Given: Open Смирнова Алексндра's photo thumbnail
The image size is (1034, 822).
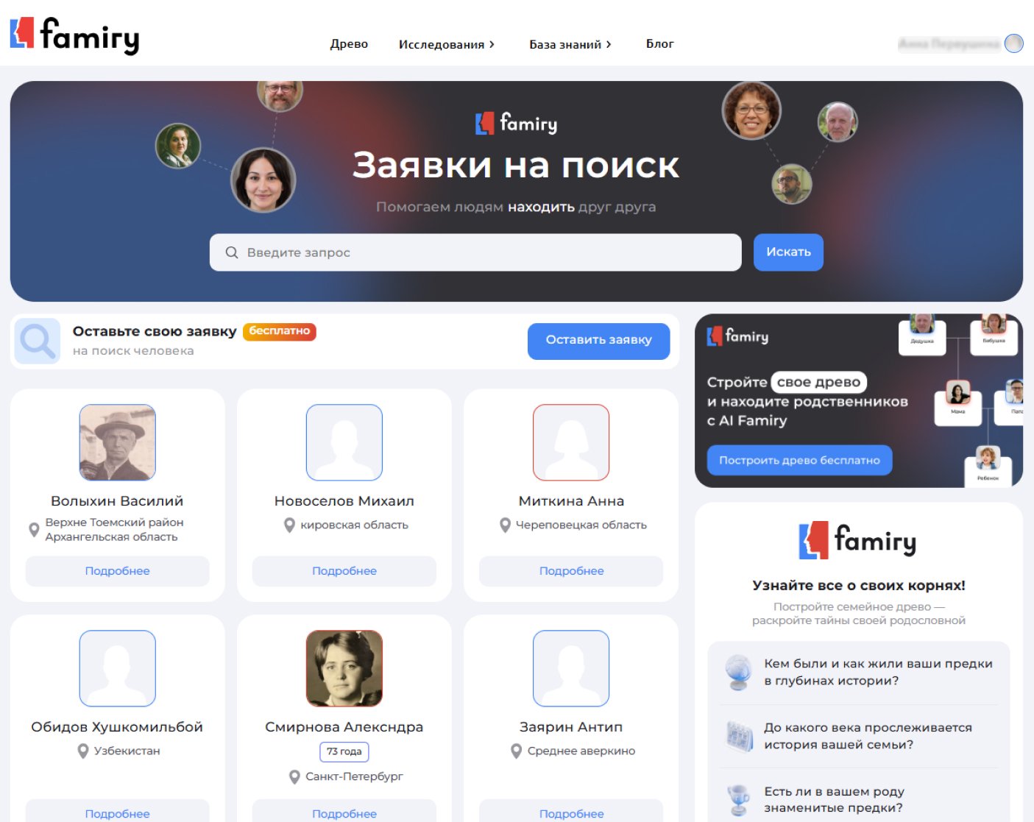Looking at the screenshot, I should pyautogui.click(x=344, y=668).
